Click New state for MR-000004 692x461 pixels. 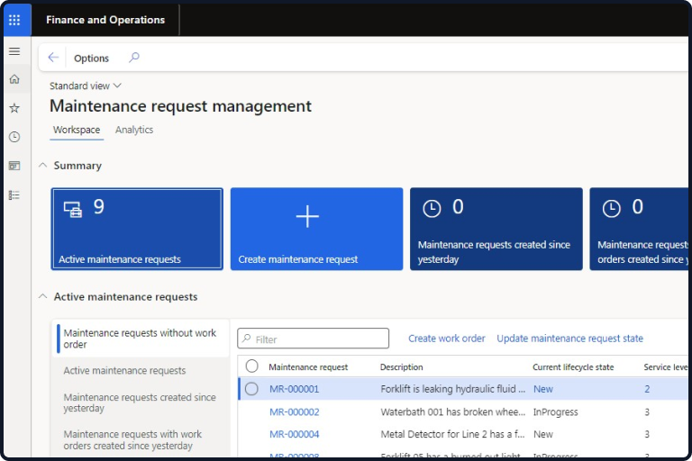542,435
